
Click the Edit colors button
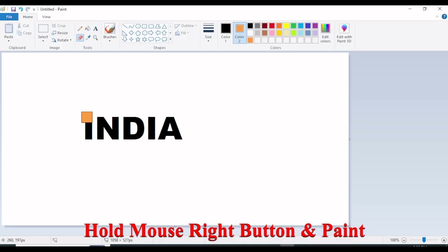(x=325, y=33)
